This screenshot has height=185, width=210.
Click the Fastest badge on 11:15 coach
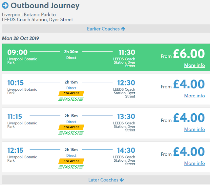[x=71, y=133]
